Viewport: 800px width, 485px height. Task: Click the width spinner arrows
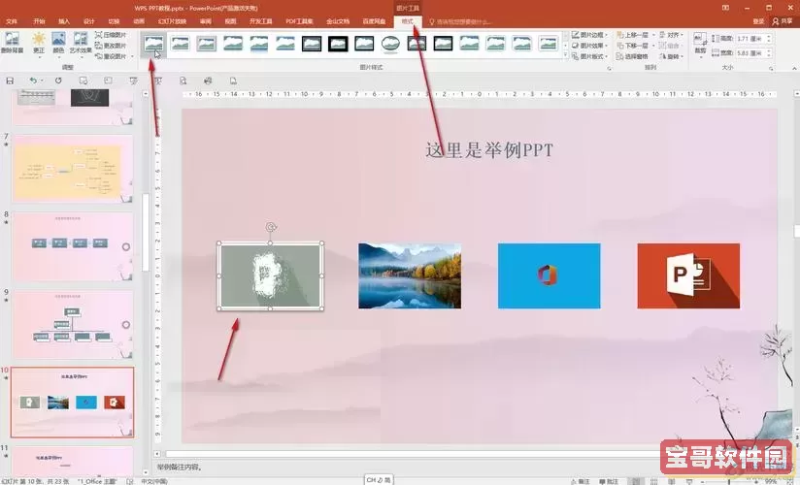(768, 52)
